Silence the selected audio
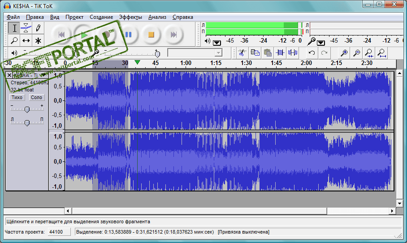 tap(293, 53)
